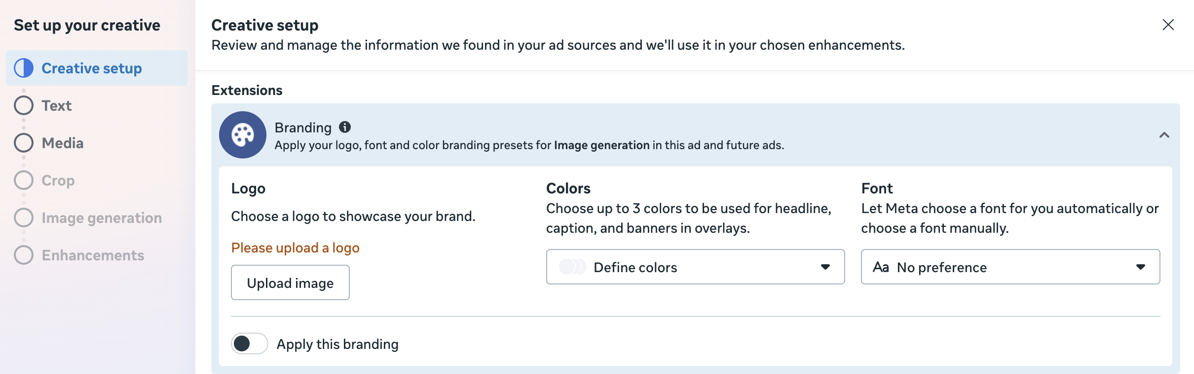Click the Text step circle icon
Image resolution: width=1194 pixels, height=374 pixels.
click(x=24, y=106)
